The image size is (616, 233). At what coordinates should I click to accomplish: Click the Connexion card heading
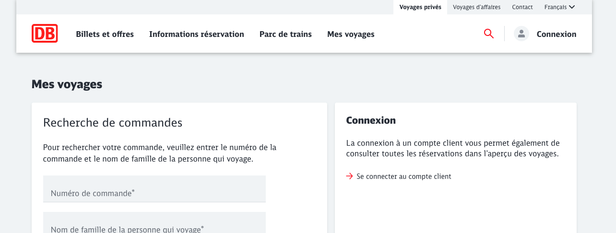coord(371,120)
